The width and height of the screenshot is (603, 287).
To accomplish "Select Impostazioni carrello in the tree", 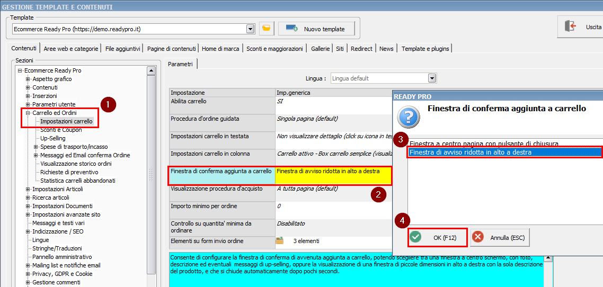I will [66, 121].
